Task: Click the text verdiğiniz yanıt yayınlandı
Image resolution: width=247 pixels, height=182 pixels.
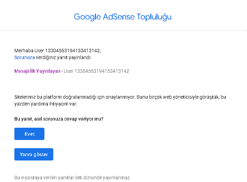Action: (x=64, y=57)
